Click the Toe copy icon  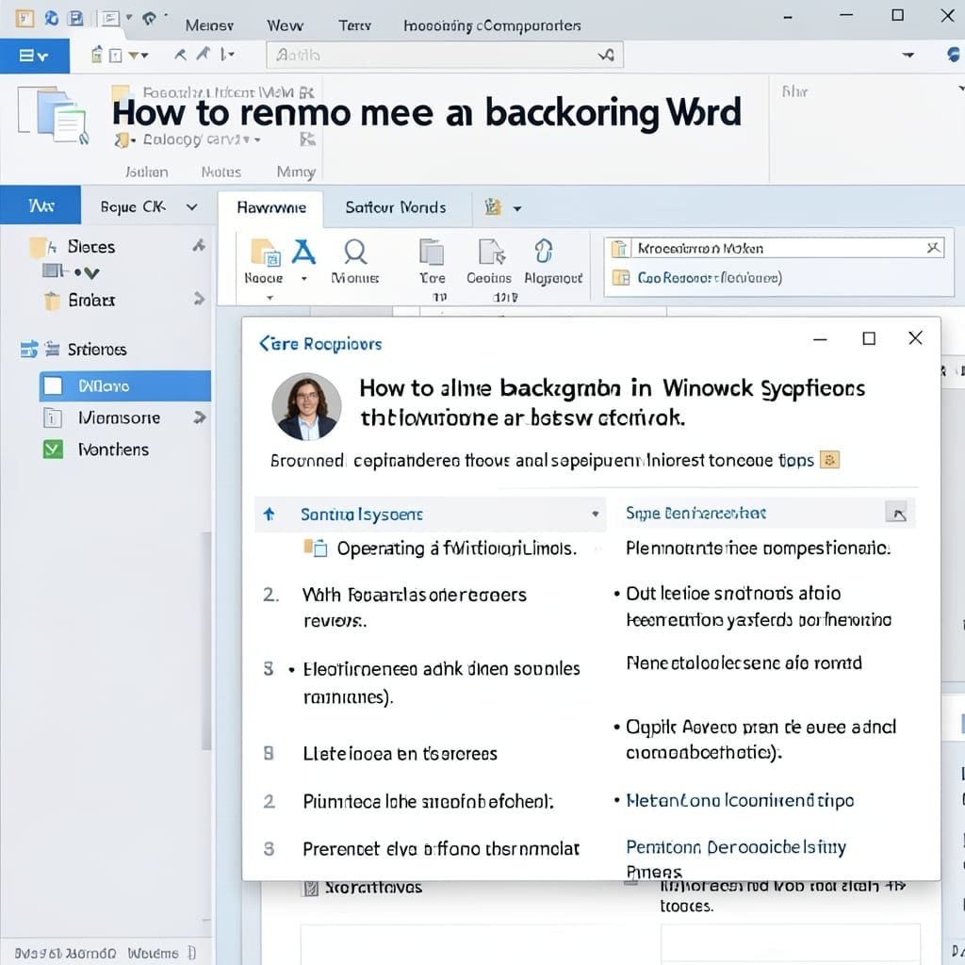[432, 252]
